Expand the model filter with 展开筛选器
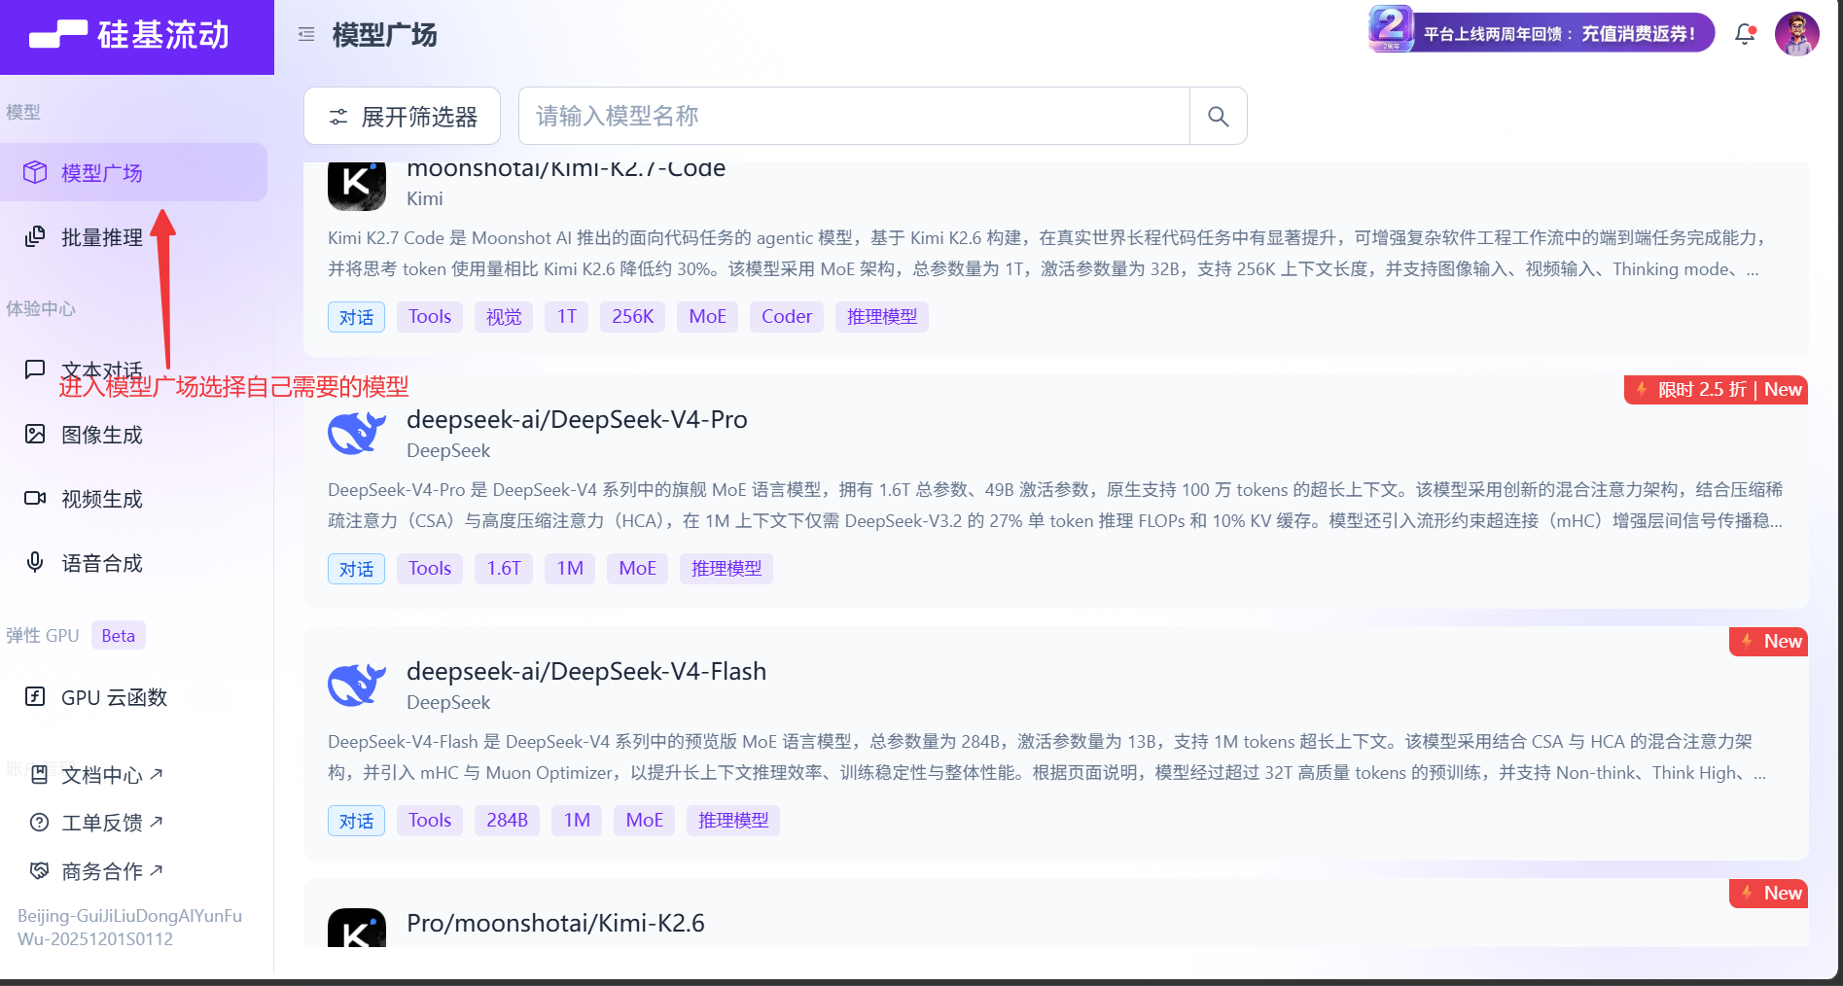 point(403,117)
